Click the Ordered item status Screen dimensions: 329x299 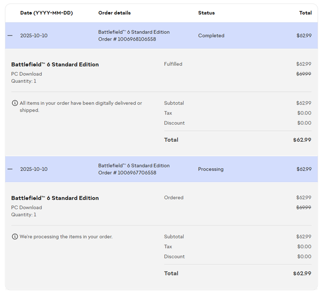point(173,198)
